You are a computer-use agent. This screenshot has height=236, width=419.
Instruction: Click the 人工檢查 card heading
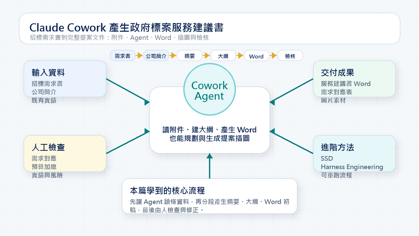48,147
